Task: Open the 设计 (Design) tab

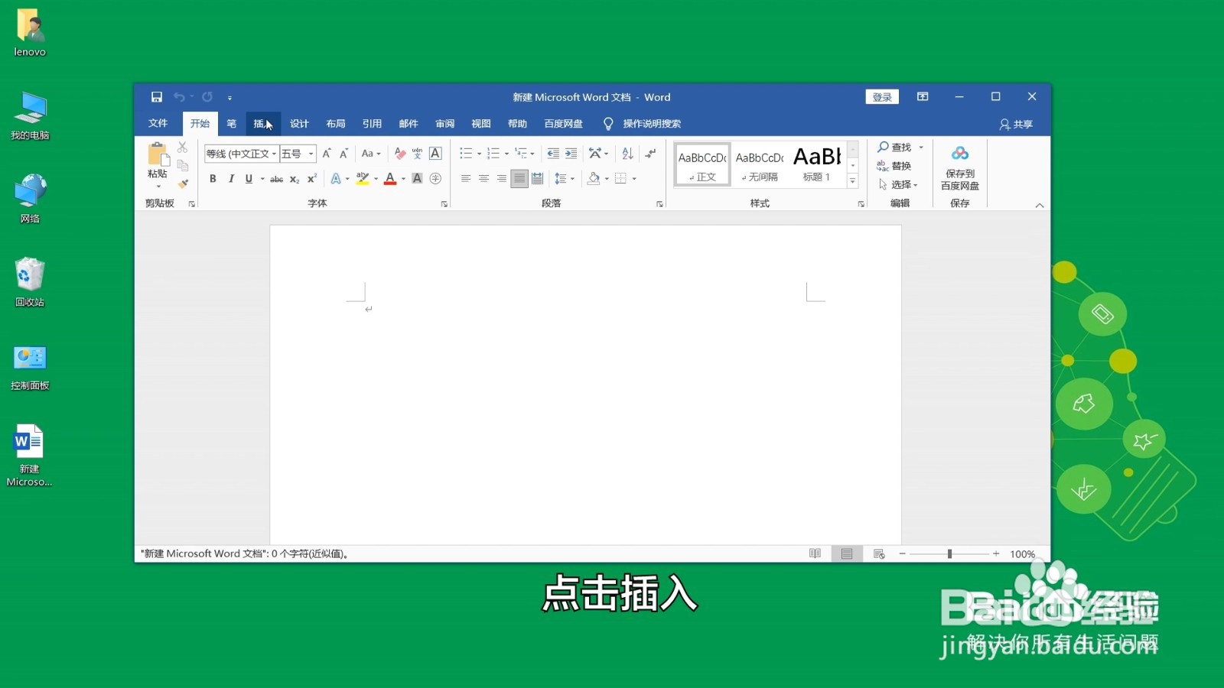Action: pos(299,124)
